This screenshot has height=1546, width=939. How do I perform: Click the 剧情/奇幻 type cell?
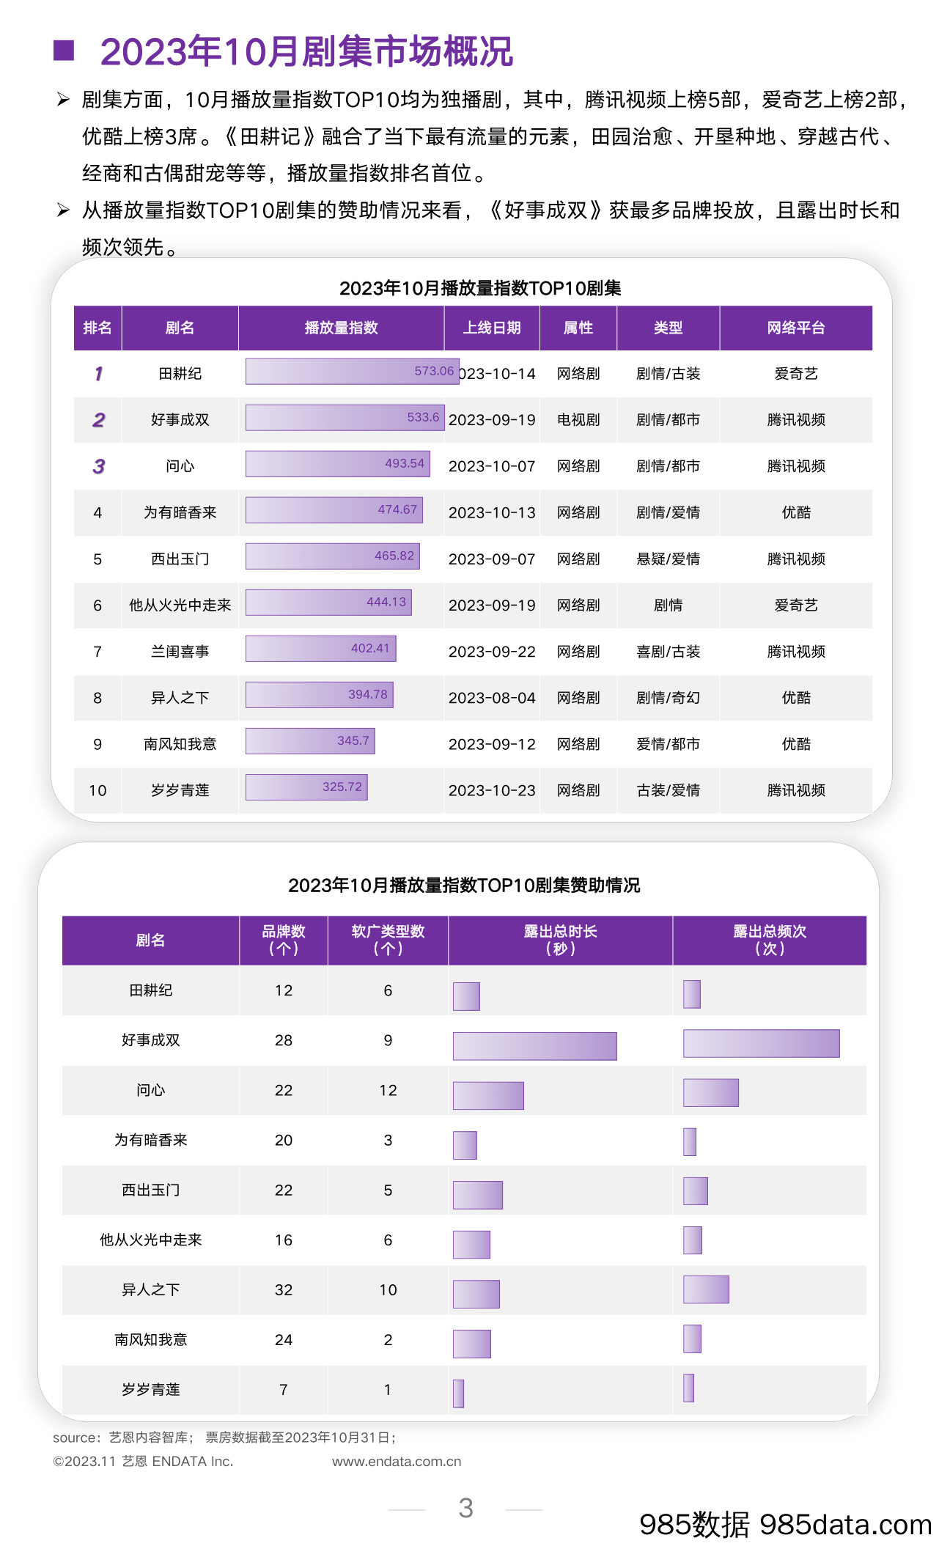pos(669,698)
